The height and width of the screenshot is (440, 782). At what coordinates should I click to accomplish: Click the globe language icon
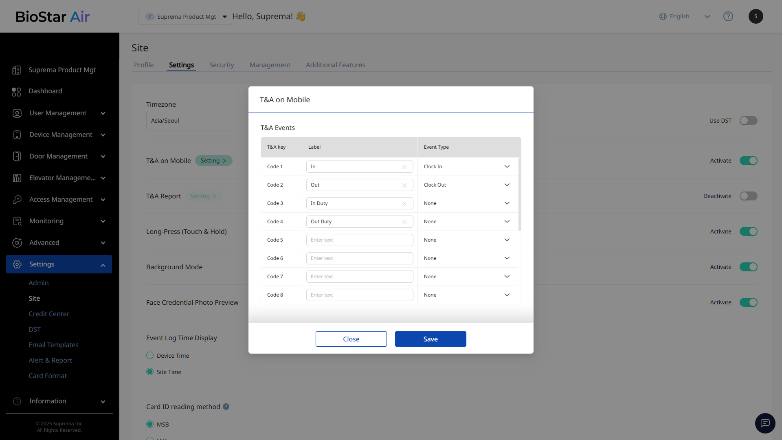[x=663, y=16]
